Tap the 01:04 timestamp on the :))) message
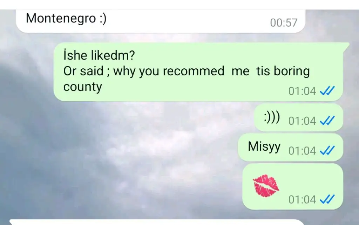 click(302, 121)
